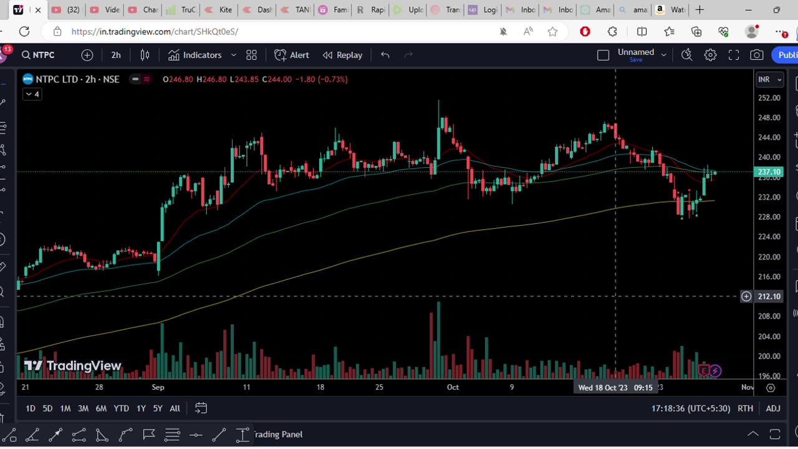This screenshot has height=449, width=798.
Task: Click the Publish button
Action: click(x=786, y=55)
